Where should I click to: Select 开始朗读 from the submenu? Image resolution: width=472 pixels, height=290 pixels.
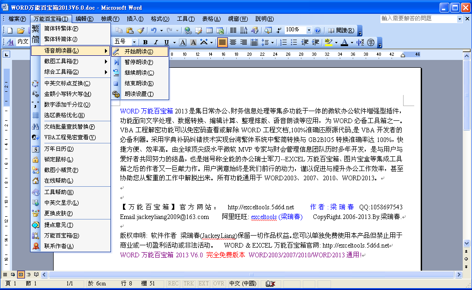(x=140, y=52)
